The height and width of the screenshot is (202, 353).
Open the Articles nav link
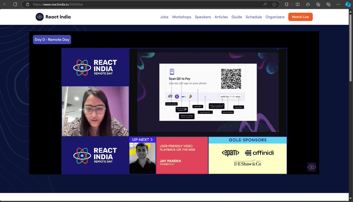221,17
